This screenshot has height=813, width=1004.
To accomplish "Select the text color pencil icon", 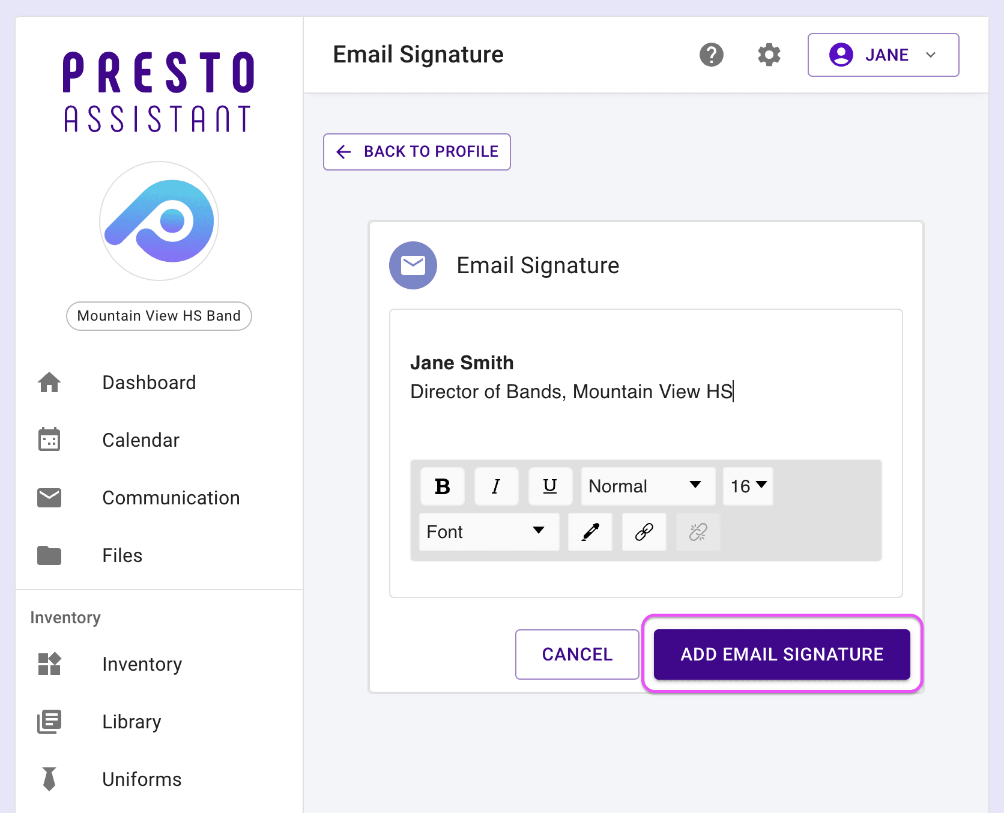I will 590,532.
